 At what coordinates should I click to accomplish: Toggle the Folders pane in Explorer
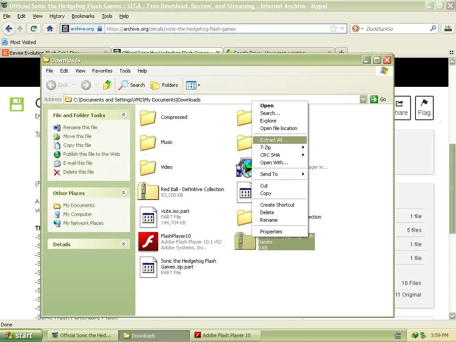[164, 85]
